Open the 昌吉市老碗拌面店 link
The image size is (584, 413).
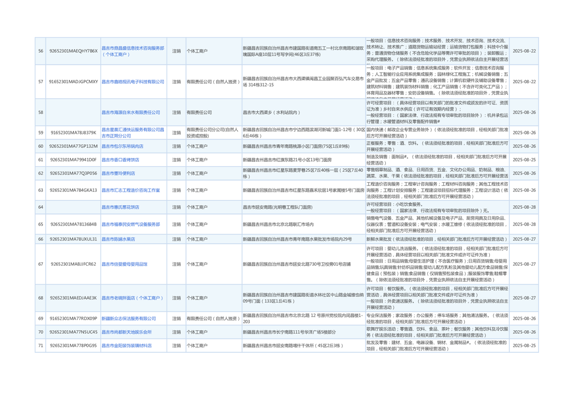point(132,298)
